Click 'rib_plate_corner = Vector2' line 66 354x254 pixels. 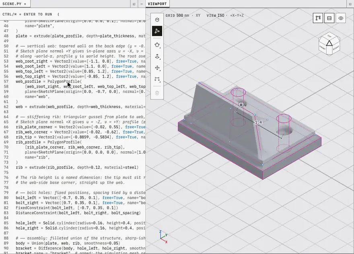point(80,127)
